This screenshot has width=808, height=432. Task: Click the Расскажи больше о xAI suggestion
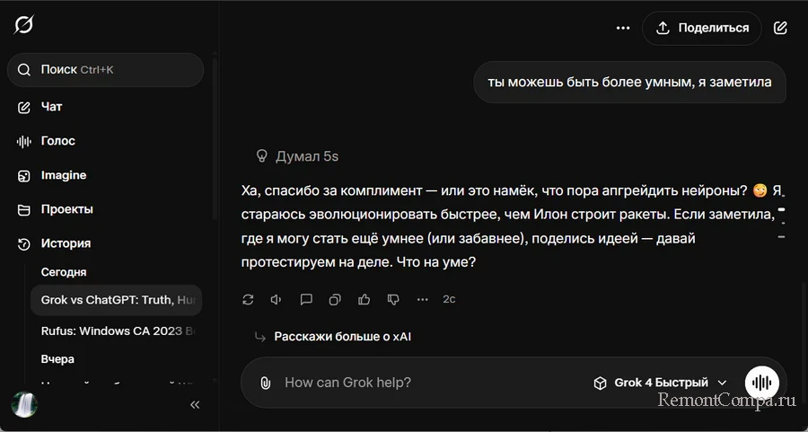click(342, 337)
